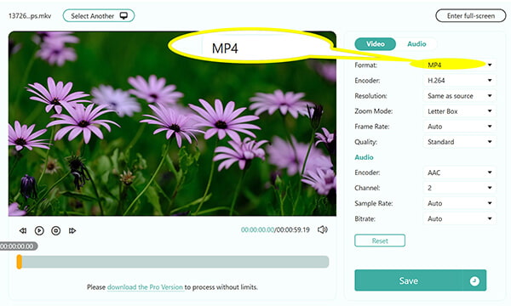Image resolution: width=511 pixels, height=306 pixels.
Task: Click the Zoom Mode: label
Action: [374, 111]
